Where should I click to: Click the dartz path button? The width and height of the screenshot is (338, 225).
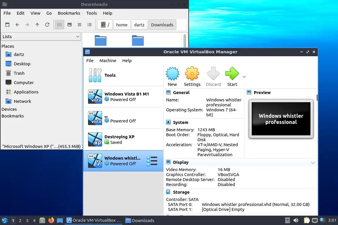pyautogui.click(x=139, y=25)
